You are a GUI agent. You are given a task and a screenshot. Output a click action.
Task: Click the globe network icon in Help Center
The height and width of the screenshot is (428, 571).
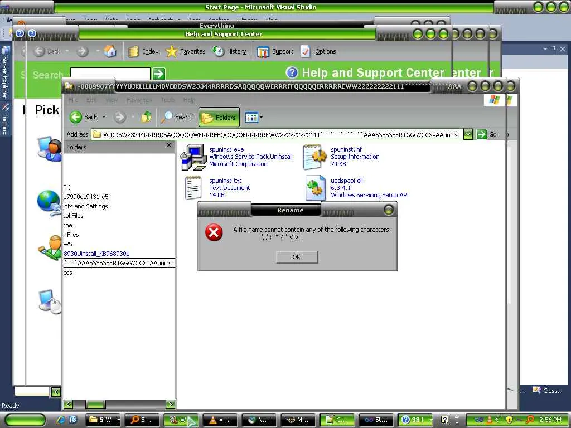click(49, 202)
